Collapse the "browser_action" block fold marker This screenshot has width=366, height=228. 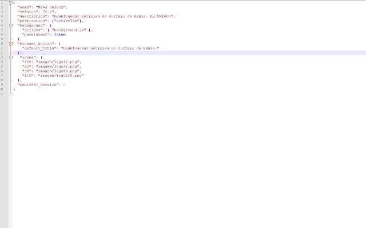pos(11,43)
